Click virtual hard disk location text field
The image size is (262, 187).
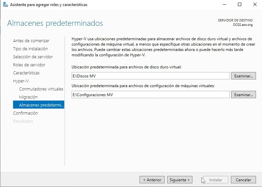coord(151,76)
